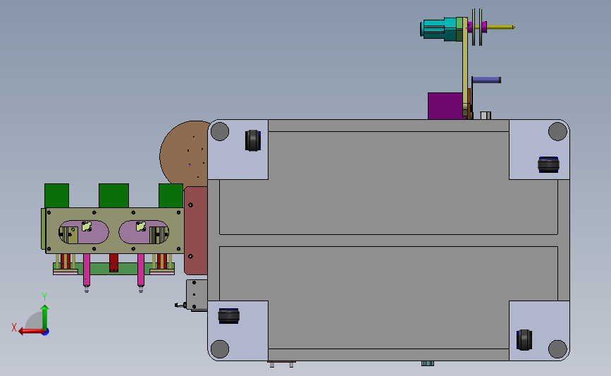Select the left oval cutout in the olive housing

(83, 232)
